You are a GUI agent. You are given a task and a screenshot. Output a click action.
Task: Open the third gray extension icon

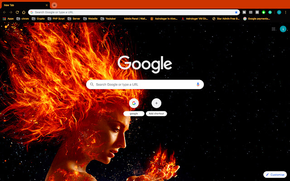(257, 12)
